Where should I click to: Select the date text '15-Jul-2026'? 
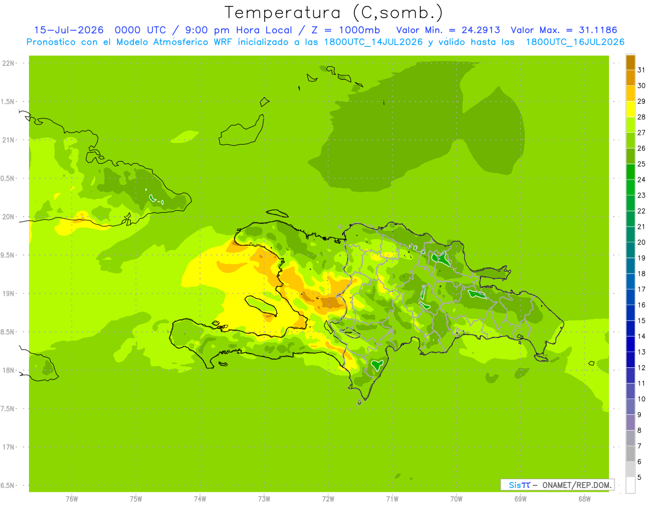[x=69, y=30]
